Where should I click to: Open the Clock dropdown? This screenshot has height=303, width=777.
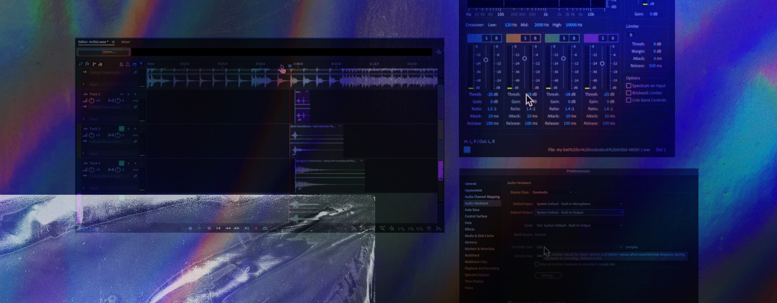579,225
